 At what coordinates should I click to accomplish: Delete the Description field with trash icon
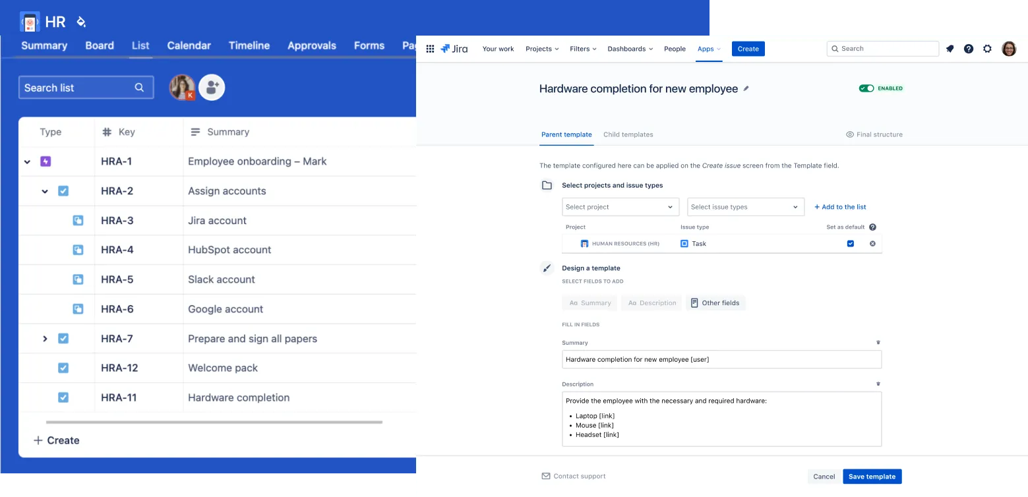pos(878,384)
